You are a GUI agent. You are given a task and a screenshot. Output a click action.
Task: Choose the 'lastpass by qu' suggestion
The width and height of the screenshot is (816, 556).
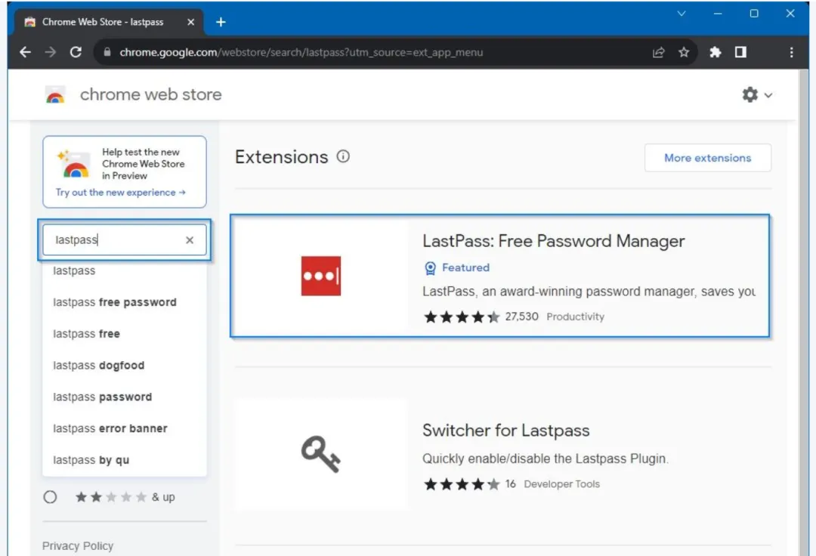pyautogui.click(x=125, y=460)
